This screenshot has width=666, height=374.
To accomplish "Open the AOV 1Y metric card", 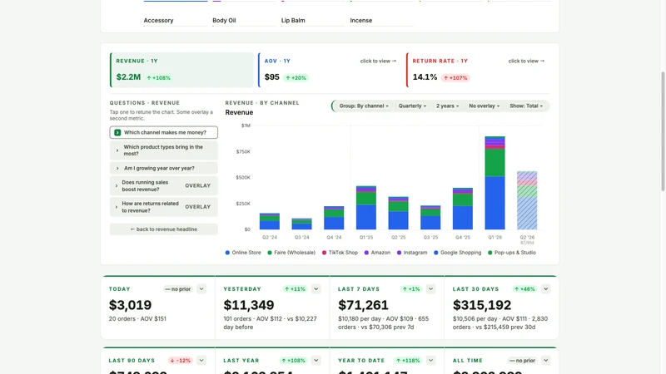I will point(330,70).
